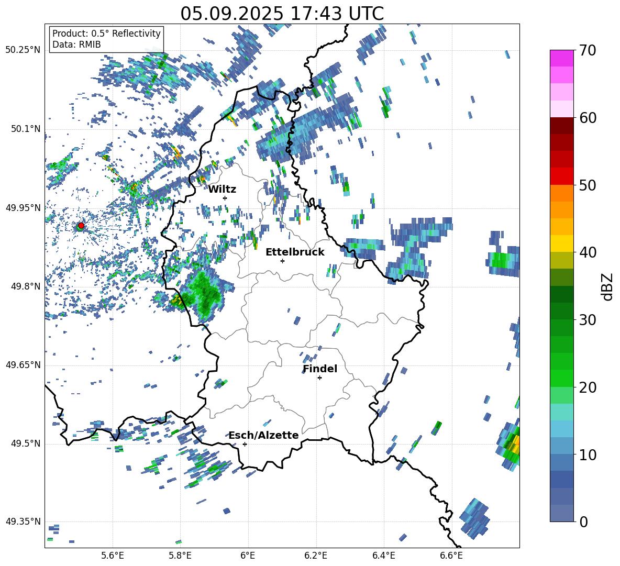620x566 pixels.
Task: Click the bright green 20 dBZ colorbar segment
Action: (x=562, y=378)
